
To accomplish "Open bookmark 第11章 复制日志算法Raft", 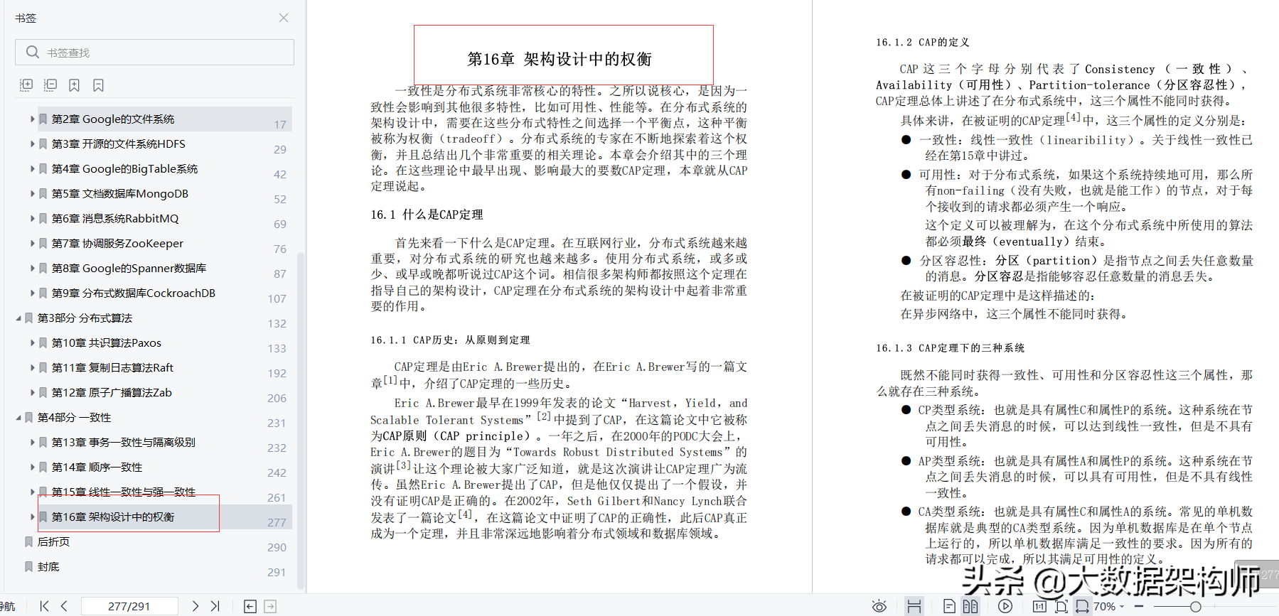I will coord(112,367).
